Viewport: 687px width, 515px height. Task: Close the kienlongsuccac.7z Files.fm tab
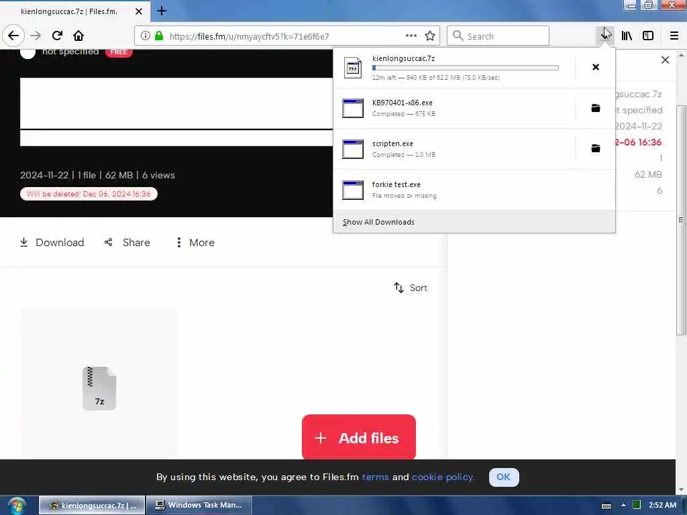(x=138, y=11)
